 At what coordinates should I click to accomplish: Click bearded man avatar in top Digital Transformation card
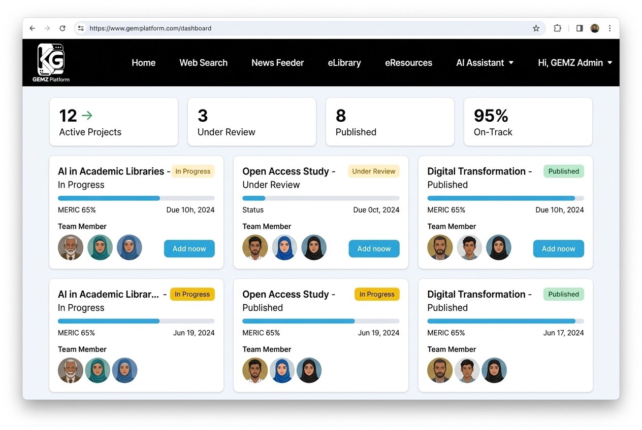(x=440, y=247)
